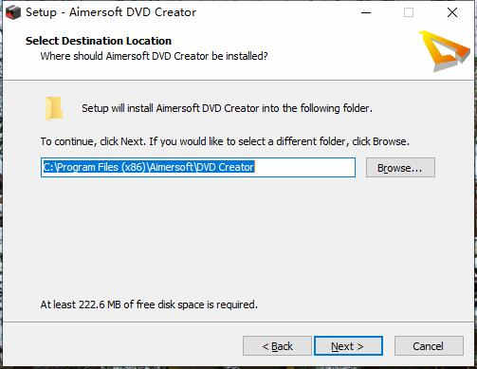Click the 'Setup will install Aimersoft DVD Creator' message
The height and width of the screenshot is (369, 477).
point(227,108)
